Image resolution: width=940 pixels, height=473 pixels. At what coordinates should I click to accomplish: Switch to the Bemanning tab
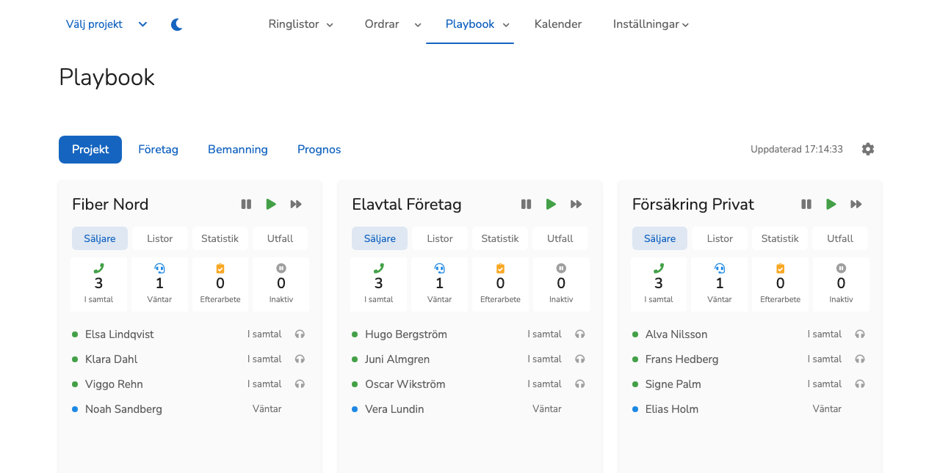click(x=238, y=150)
